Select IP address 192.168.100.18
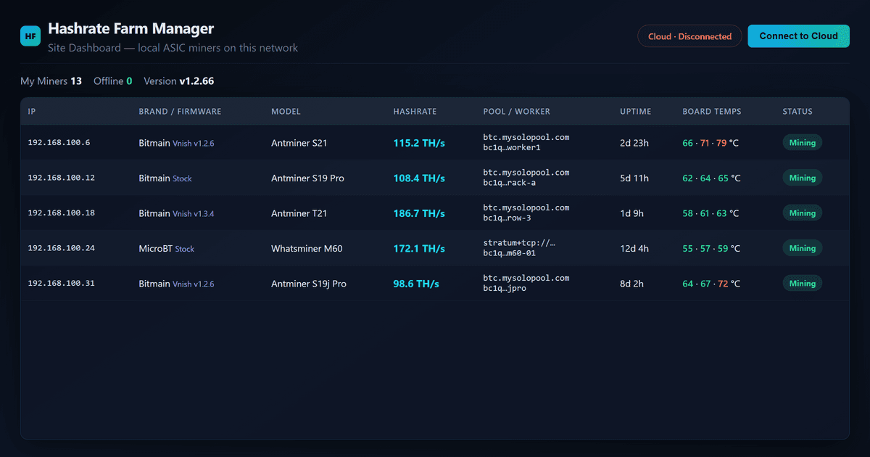This screenshot has width=870, height=457. 62,213
